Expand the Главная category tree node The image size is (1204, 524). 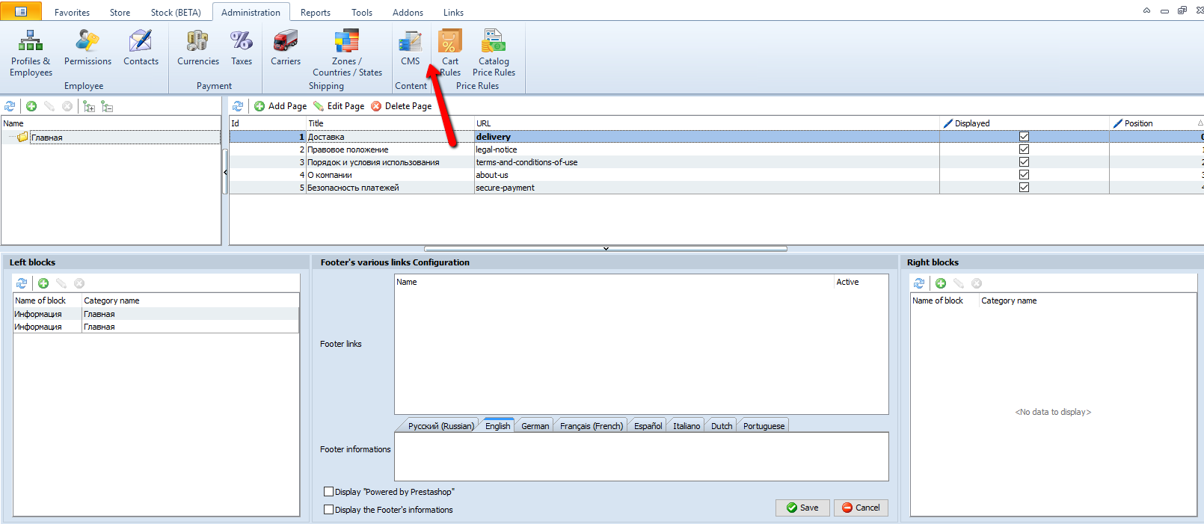[x=11, y=137]
